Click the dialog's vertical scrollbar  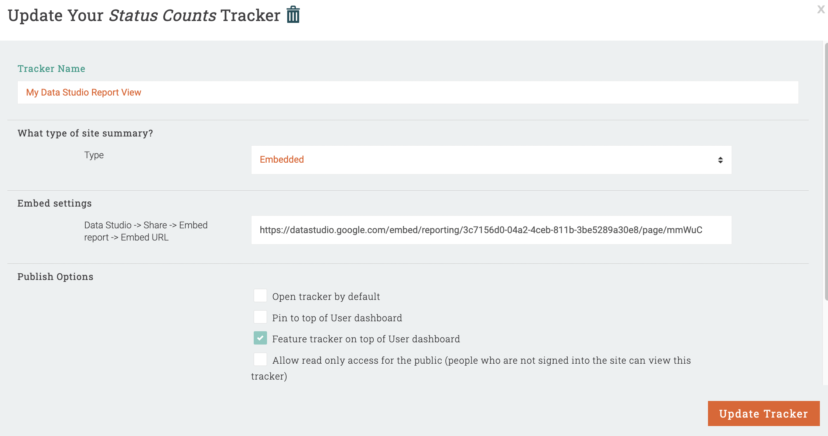[x=826, y=170]
